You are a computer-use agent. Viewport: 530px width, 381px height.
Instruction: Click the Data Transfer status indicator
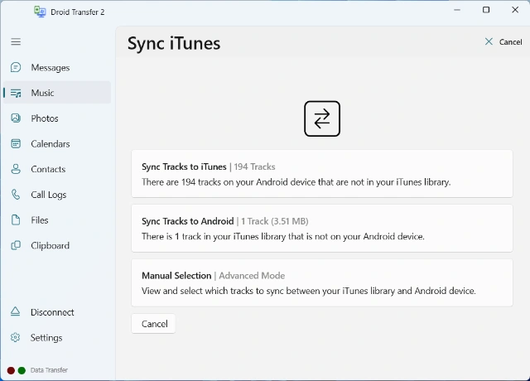[x=38, y=370]
